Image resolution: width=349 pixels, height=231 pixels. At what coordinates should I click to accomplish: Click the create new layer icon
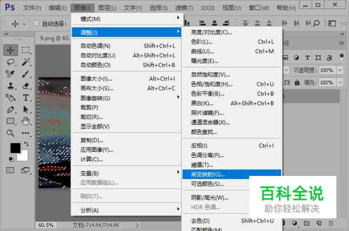319,223
